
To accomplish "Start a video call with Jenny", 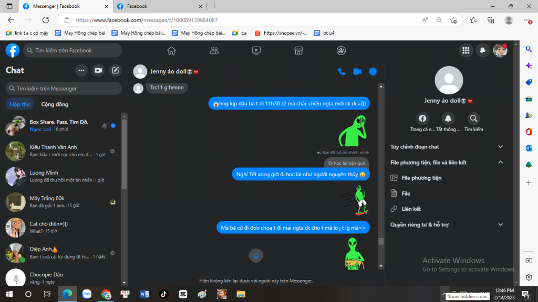I will [x=357, y=71].
